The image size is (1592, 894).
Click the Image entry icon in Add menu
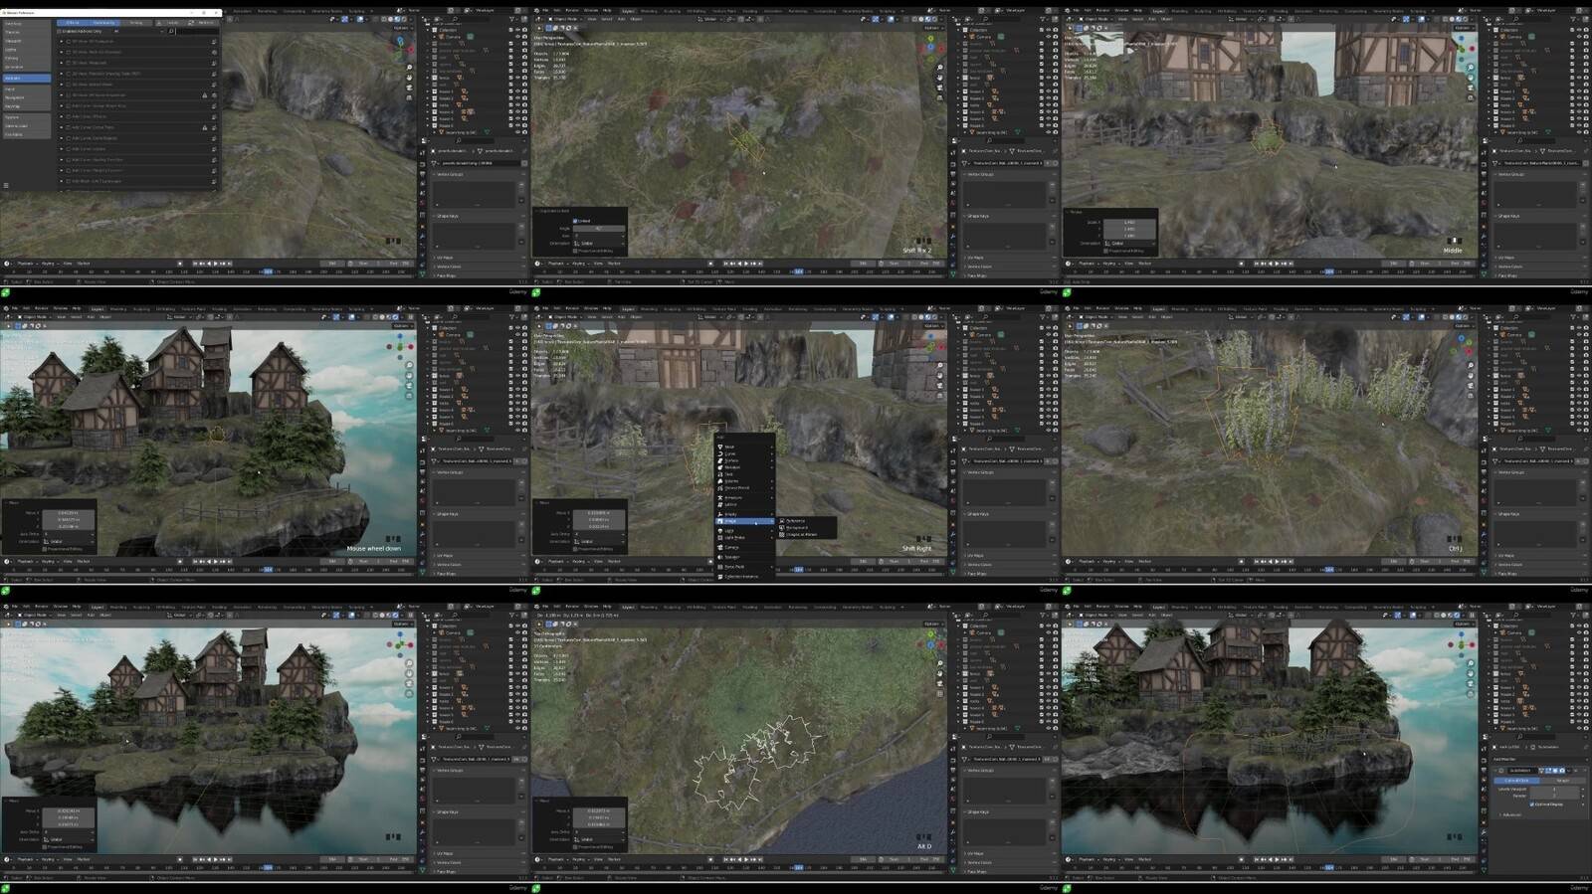(720, 521)
